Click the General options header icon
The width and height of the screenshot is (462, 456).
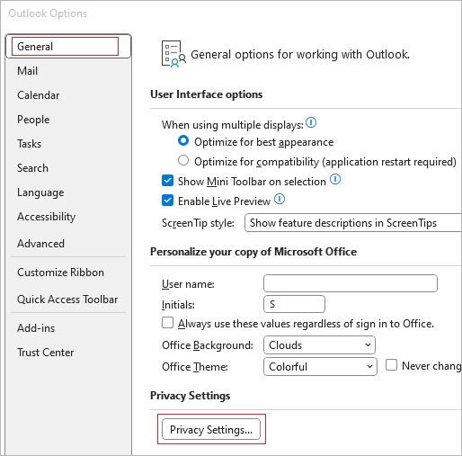(x=173, y=54)
